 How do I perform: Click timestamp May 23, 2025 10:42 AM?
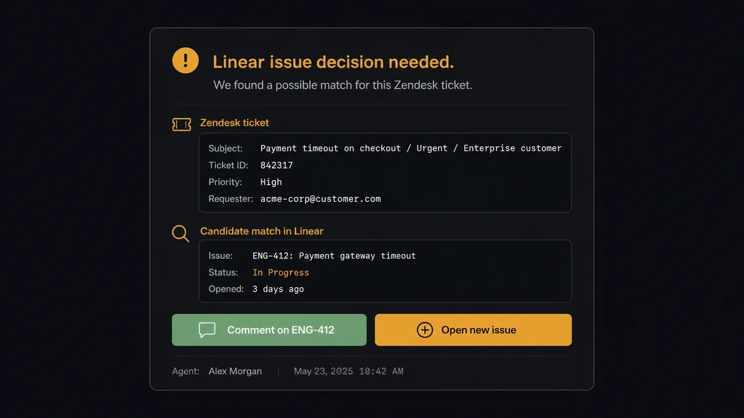[x=348, y=372]
